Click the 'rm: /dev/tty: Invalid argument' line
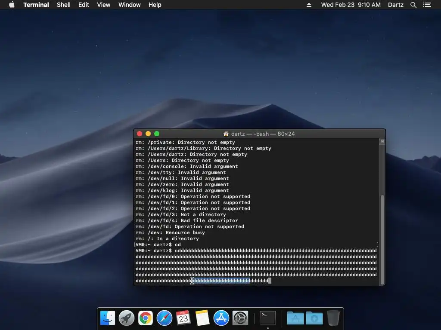Viewport: 441px width, 330px height. point(181,172)
